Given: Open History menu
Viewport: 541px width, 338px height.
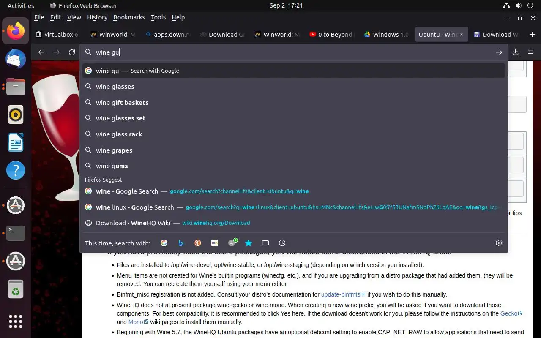Looking at the screenshot, I should coord(97,17).
